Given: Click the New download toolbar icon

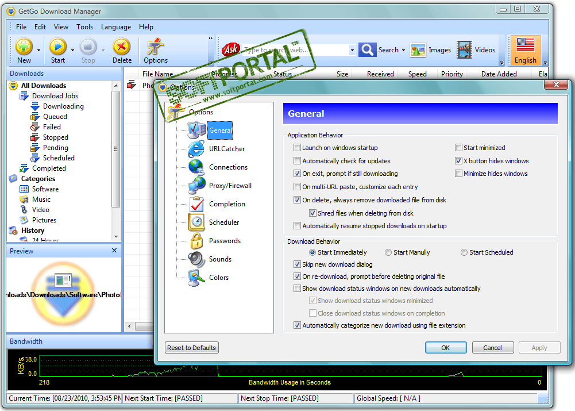Looking at the screenshot, I should point(24,47).
